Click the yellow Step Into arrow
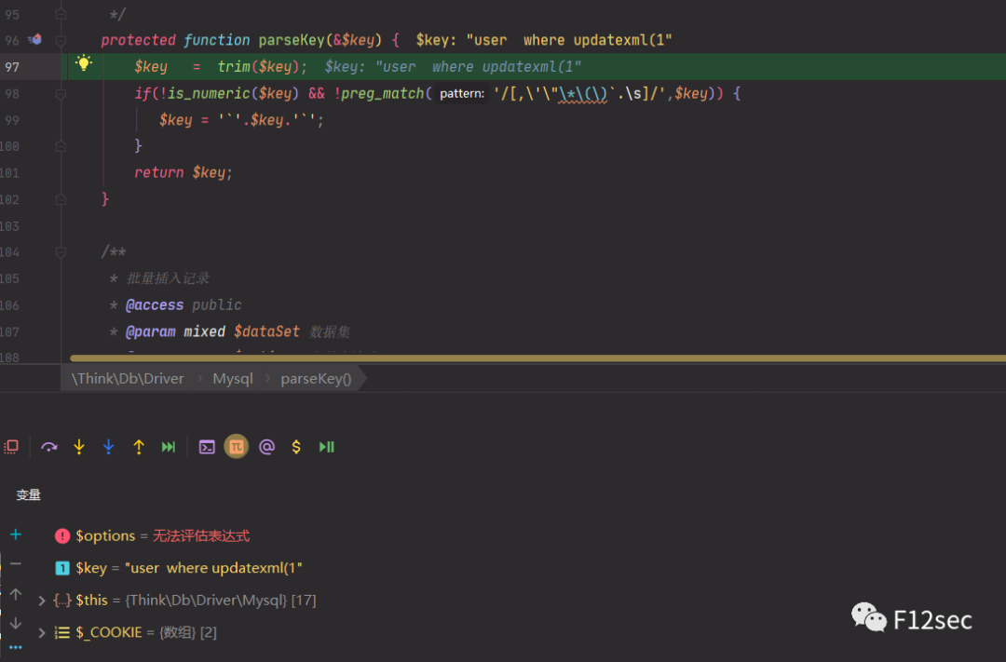Viewport: 1006px width, 662px height. 79,447
